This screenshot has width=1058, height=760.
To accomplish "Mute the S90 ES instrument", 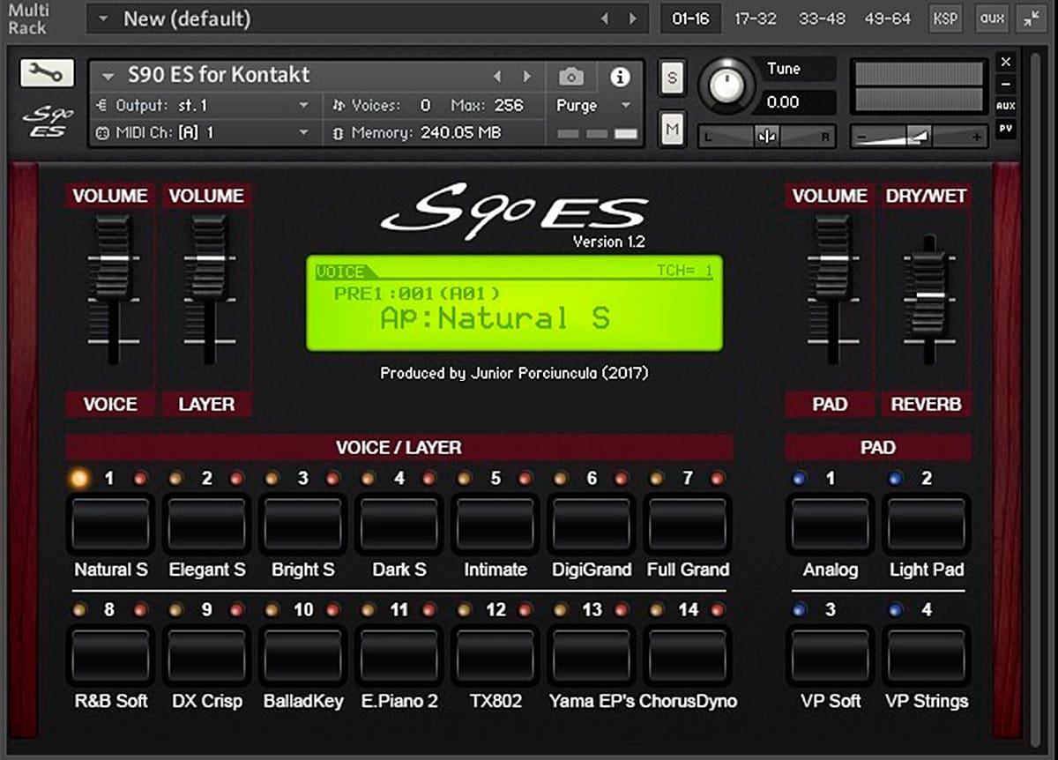I will 672,129.
